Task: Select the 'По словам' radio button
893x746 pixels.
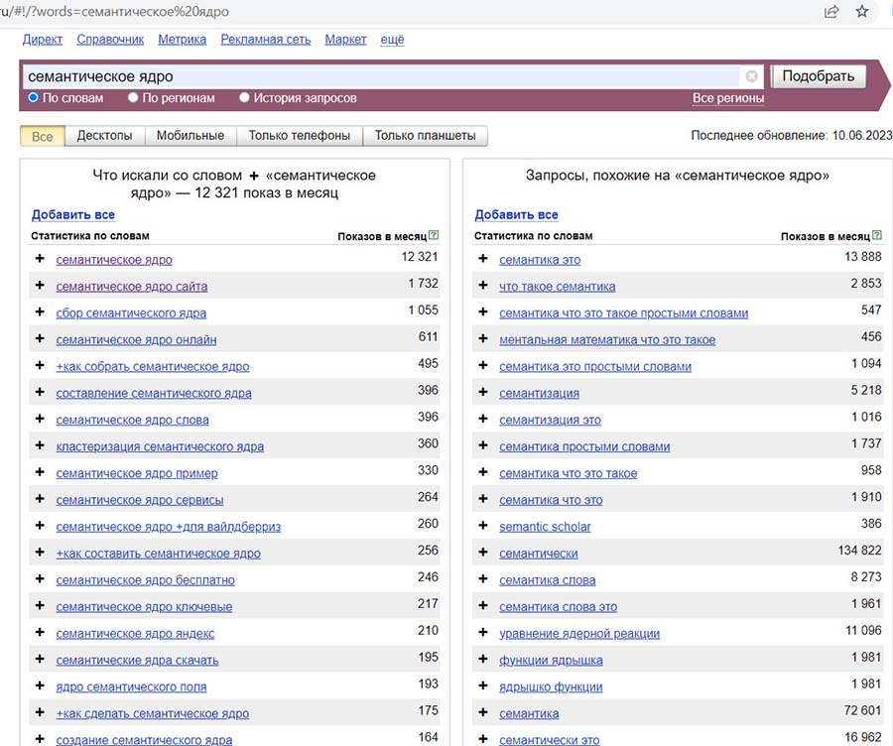Action: coord(33,98)
